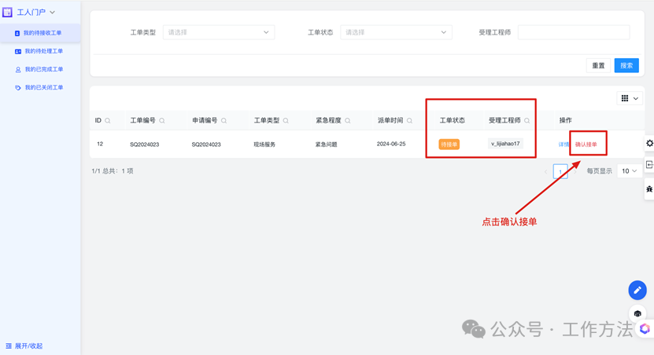Open the 工人门户 portal dropdown

(x=36, y=12)
